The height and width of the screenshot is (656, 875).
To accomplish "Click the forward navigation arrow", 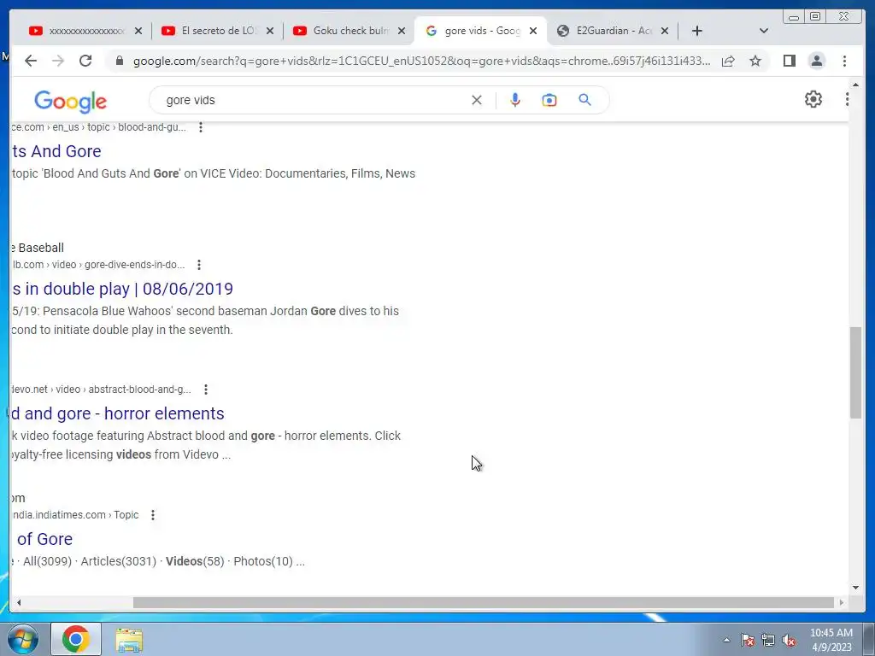I will pyautogui.click(x=58, y=61).
